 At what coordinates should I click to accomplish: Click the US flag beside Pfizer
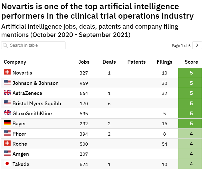pos(7,133)
